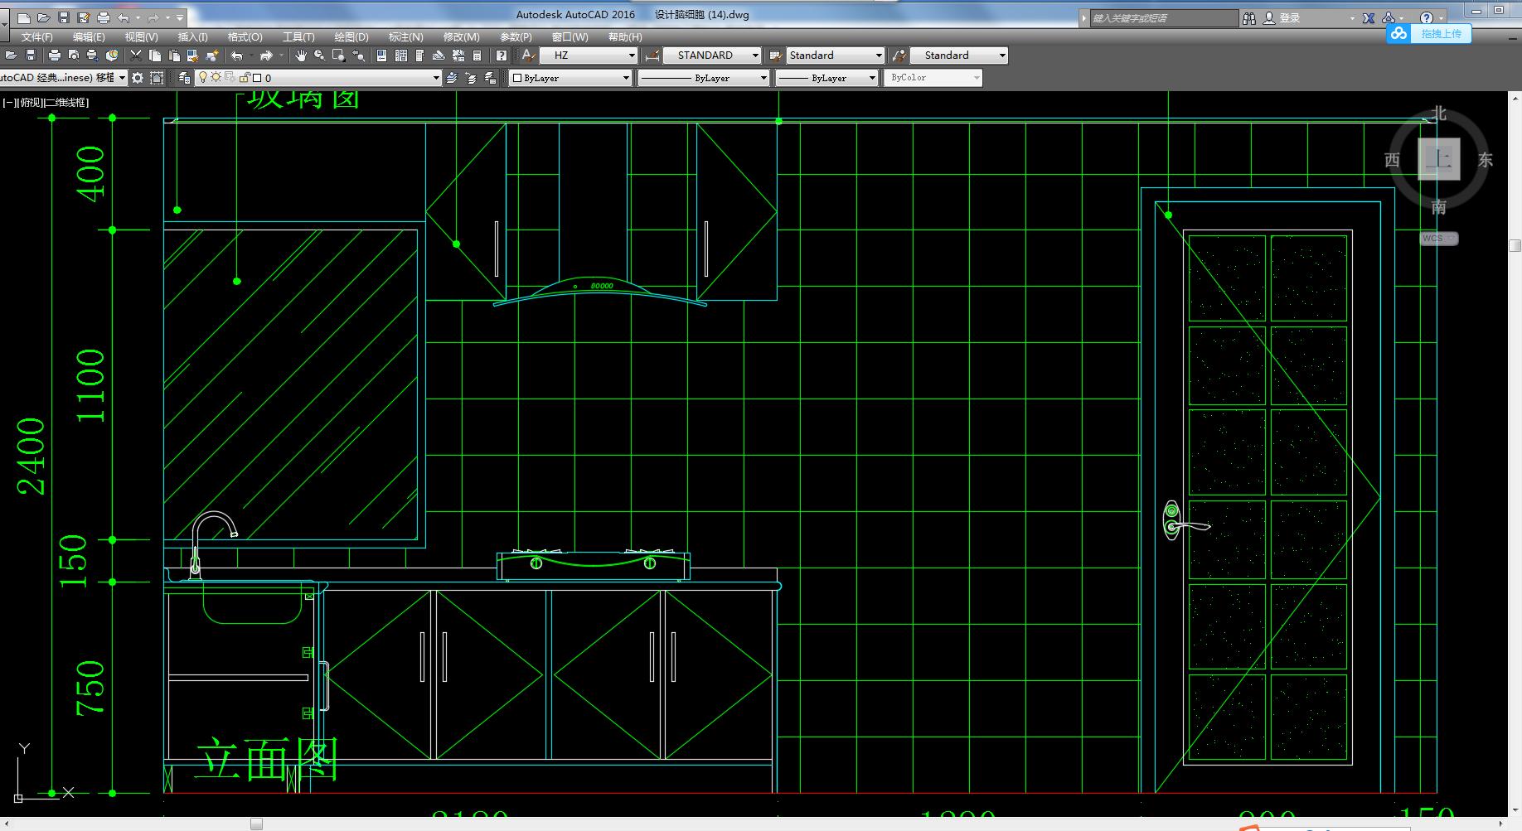
Task: Click the Cut scissors icon
Action: [x=136, y=56]
